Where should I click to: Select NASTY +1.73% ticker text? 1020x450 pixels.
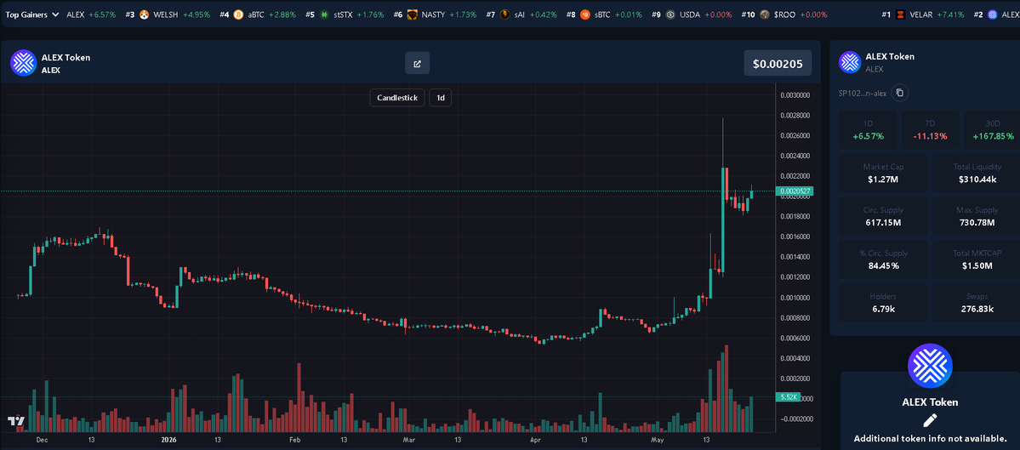[x=449, y=14]
